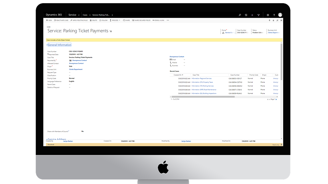328x184 pixels.
Task: Toggle Share with Members of Council
Action: [83, 131]
